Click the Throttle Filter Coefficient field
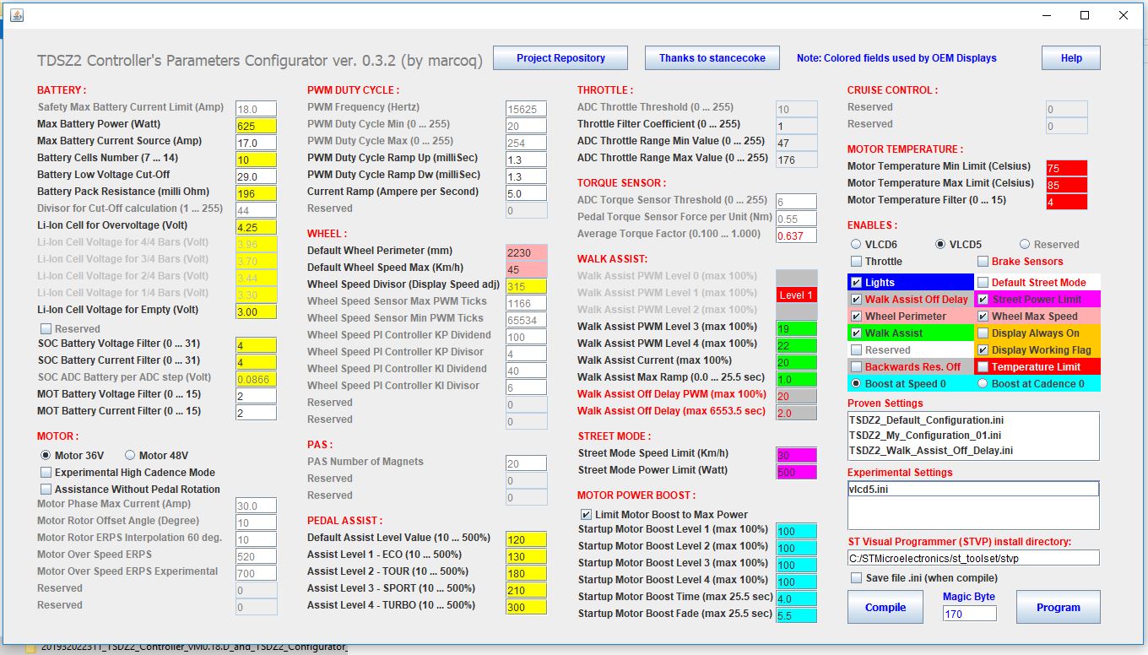The height and width of the screenshot is (655, 1148). 797,126
